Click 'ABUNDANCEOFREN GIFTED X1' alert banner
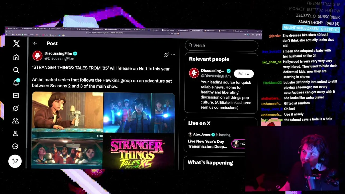 pyautogui.click(x=311, y=29)
